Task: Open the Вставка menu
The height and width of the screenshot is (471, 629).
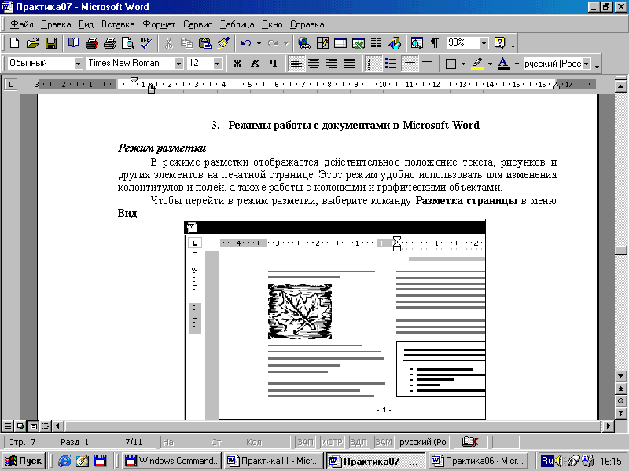Action: click(118, 24)
